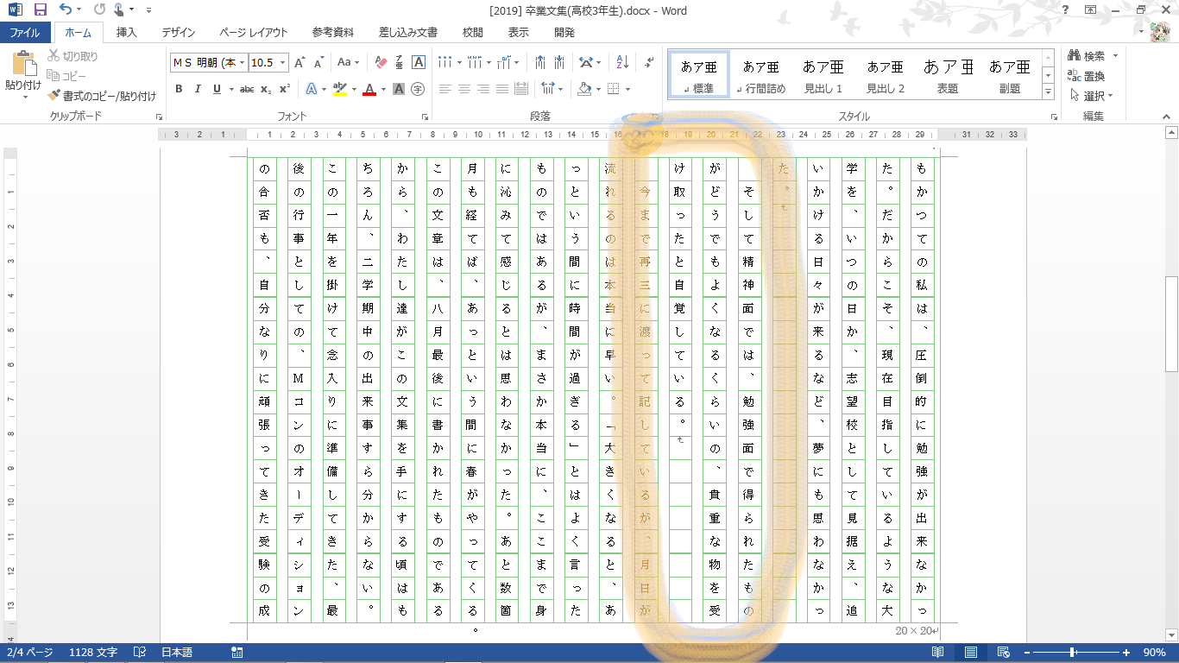Viewport: 1179px width, 663px height.
Task: Zoom in with the plus button
Action: pos(1125,653)
